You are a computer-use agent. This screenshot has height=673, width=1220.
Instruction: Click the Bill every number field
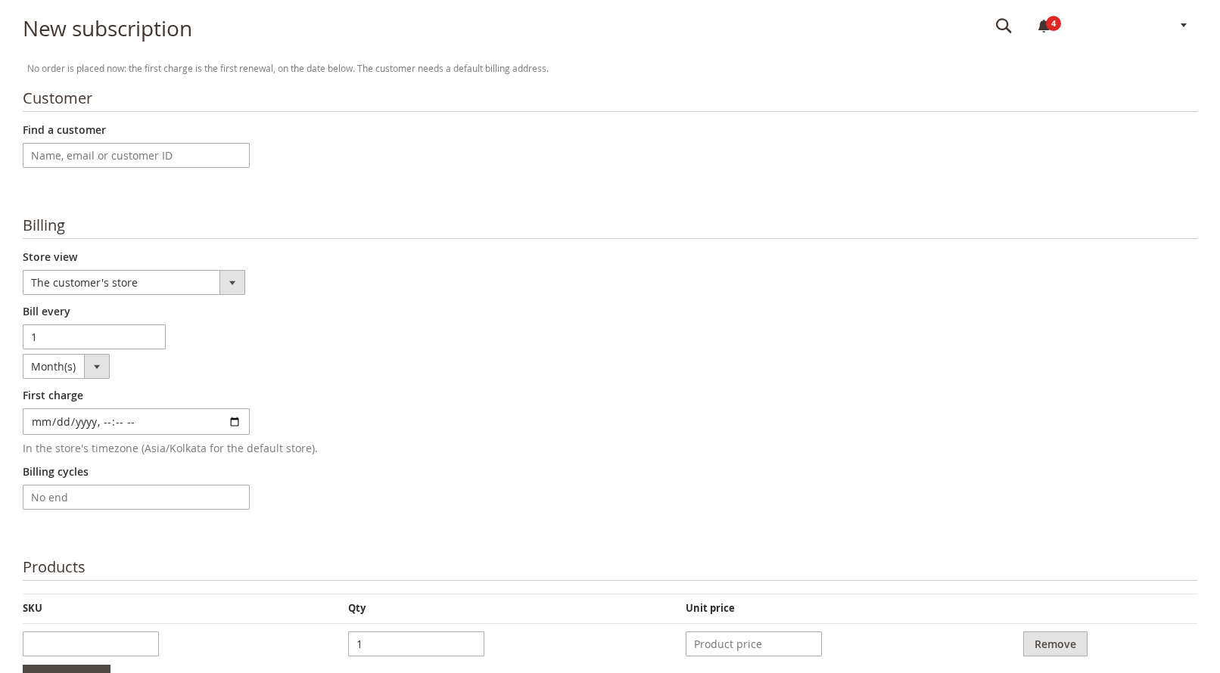point(94,337)
